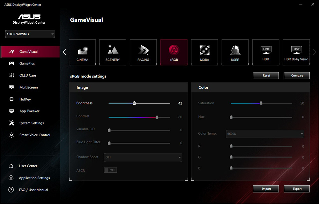The image size is (319, 204).
Task: Choose the SCENERY visual mode
Action: coord(113,52)
